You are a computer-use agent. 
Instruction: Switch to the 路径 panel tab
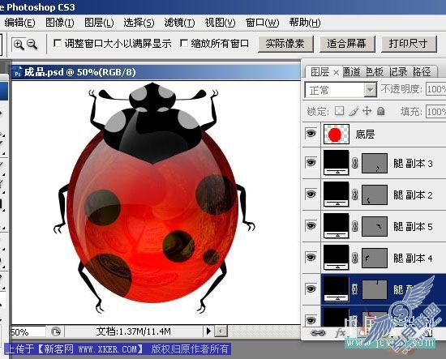422,72
